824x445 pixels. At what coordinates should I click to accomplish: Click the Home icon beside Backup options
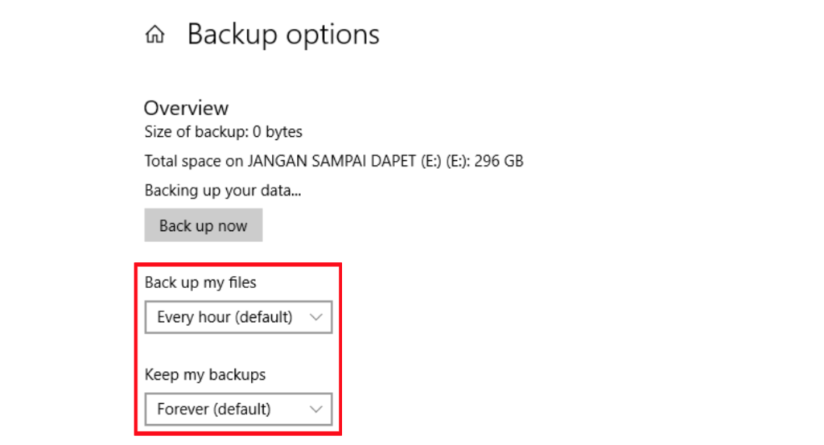coord(154,35)
